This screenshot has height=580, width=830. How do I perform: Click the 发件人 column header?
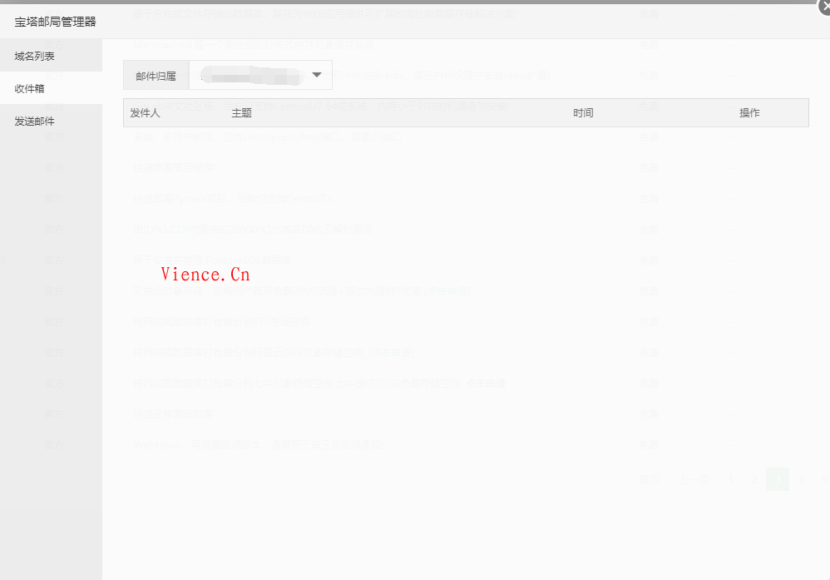tap(146, 112)
